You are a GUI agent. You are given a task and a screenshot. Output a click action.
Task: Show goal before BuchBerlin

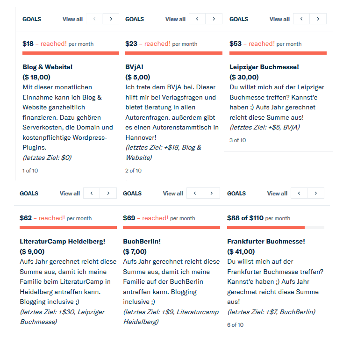tap(195, 194)
